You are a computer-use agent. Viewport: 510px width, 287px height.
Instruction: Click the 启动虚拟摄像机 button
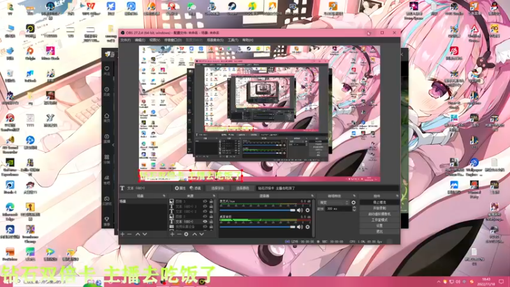pos(379,214)
